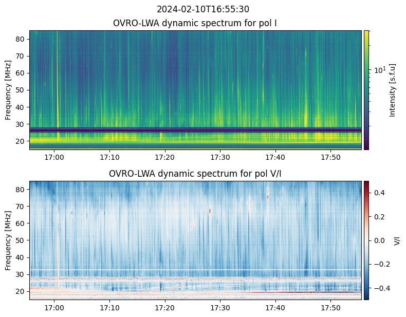Click the 2024-02-10T16:55:30 timestamp title
406x317 pixels.
tap(203, 9)
